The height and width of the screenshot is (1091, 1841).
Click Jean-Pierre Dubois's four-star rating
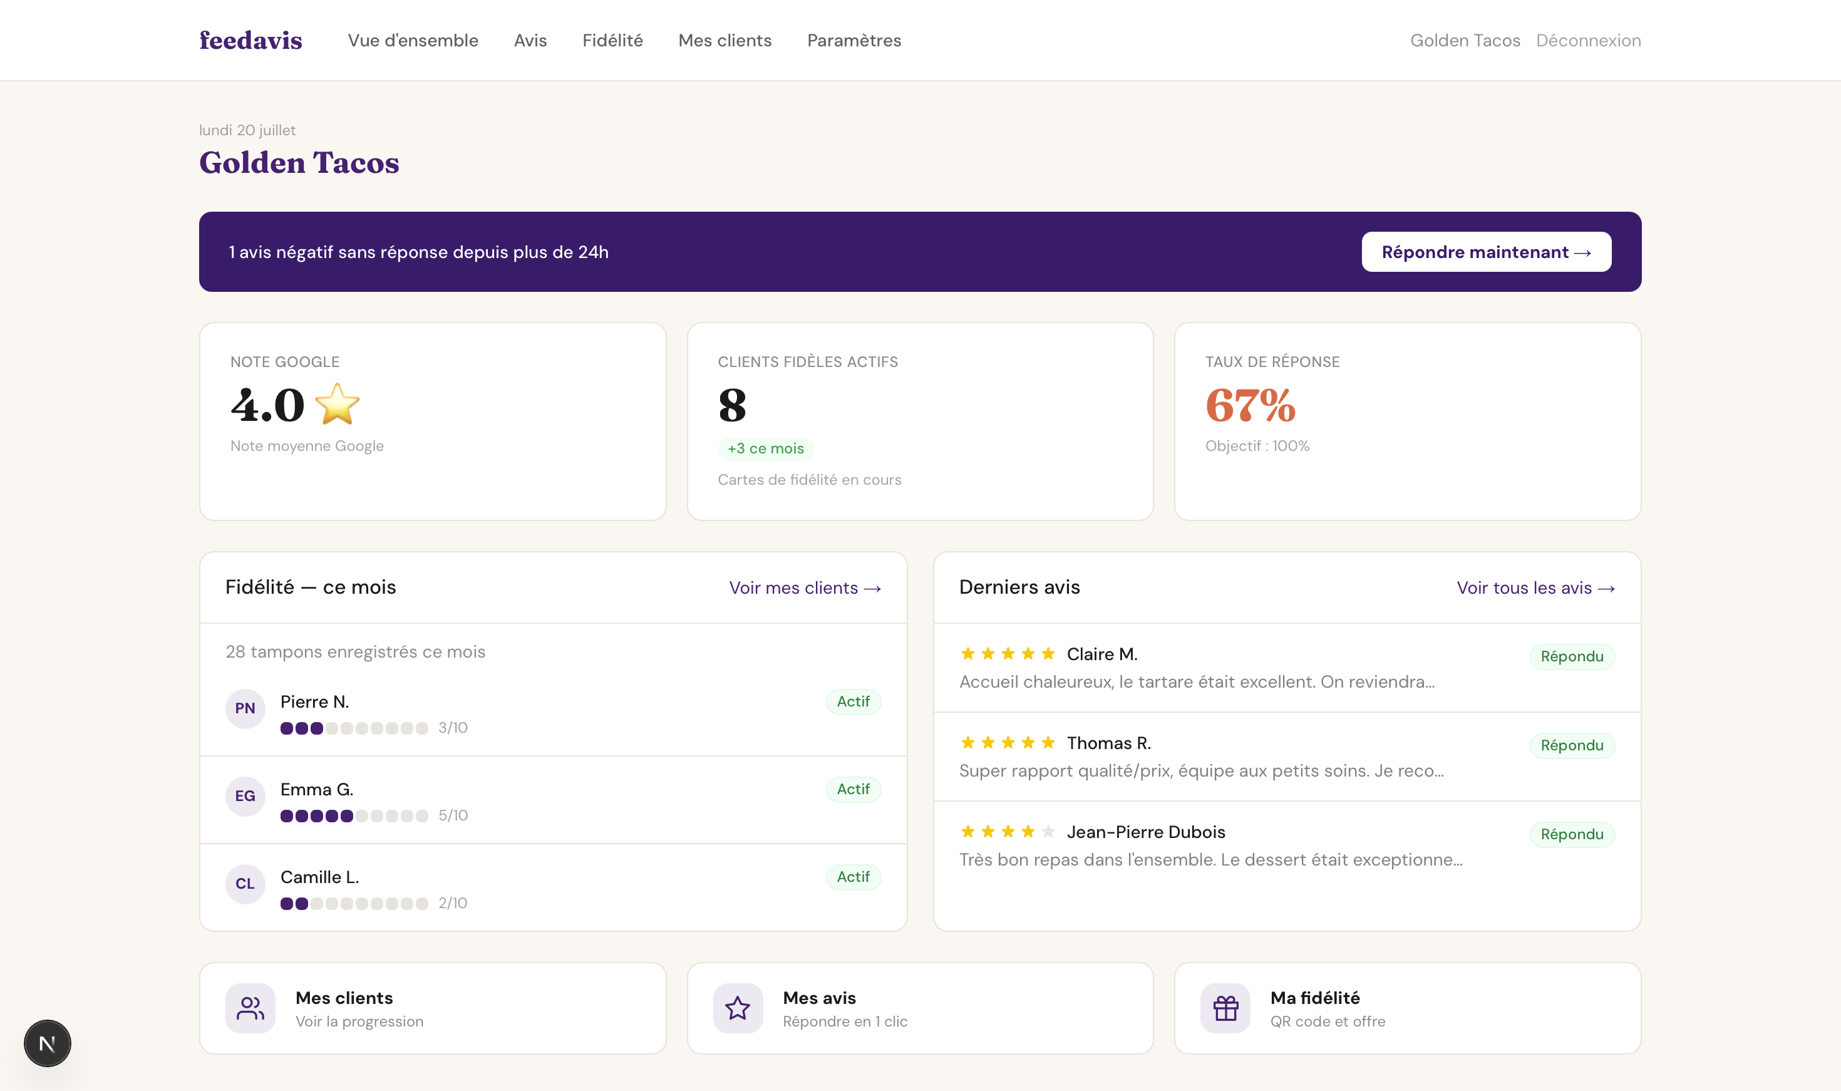1008,832
